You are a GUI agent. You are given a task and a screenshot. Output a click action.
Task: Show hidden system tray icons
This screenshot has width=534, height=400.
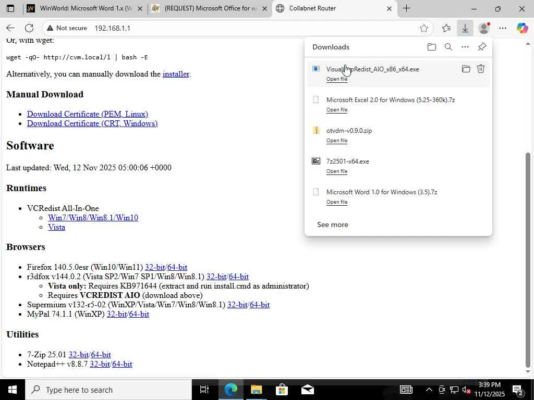tap(429, 390)
